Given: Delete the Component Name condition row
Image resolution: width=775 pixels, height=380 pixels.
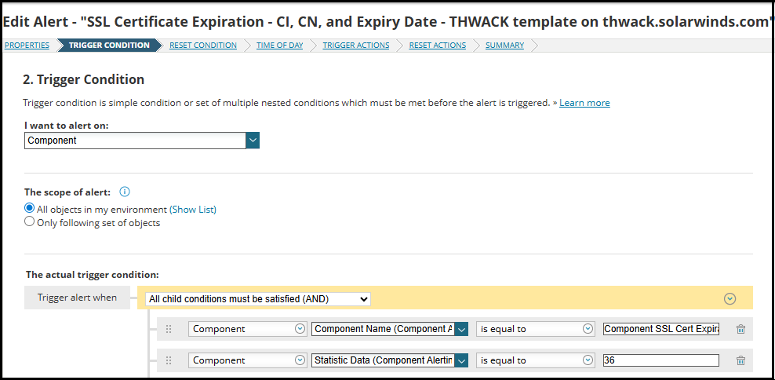Looking at the screenshot, I should pyautogui.click(x=740, y=329).
